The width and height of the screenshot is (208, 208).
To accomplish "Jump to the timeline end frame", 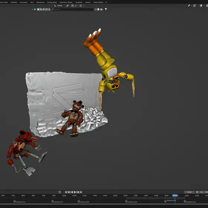I will click(81, 192).
